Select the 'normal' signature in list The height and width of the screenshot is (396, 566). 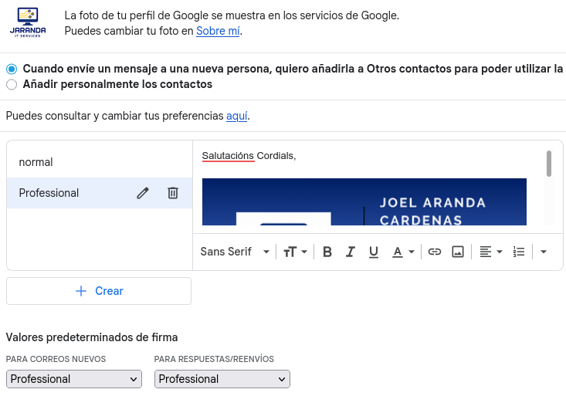(36, 162)
